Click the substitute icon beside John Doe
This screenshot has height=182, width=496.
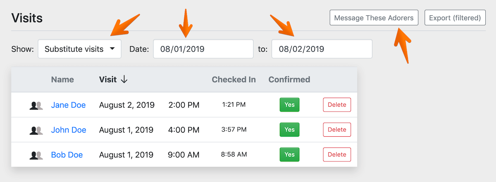(36, 130)
